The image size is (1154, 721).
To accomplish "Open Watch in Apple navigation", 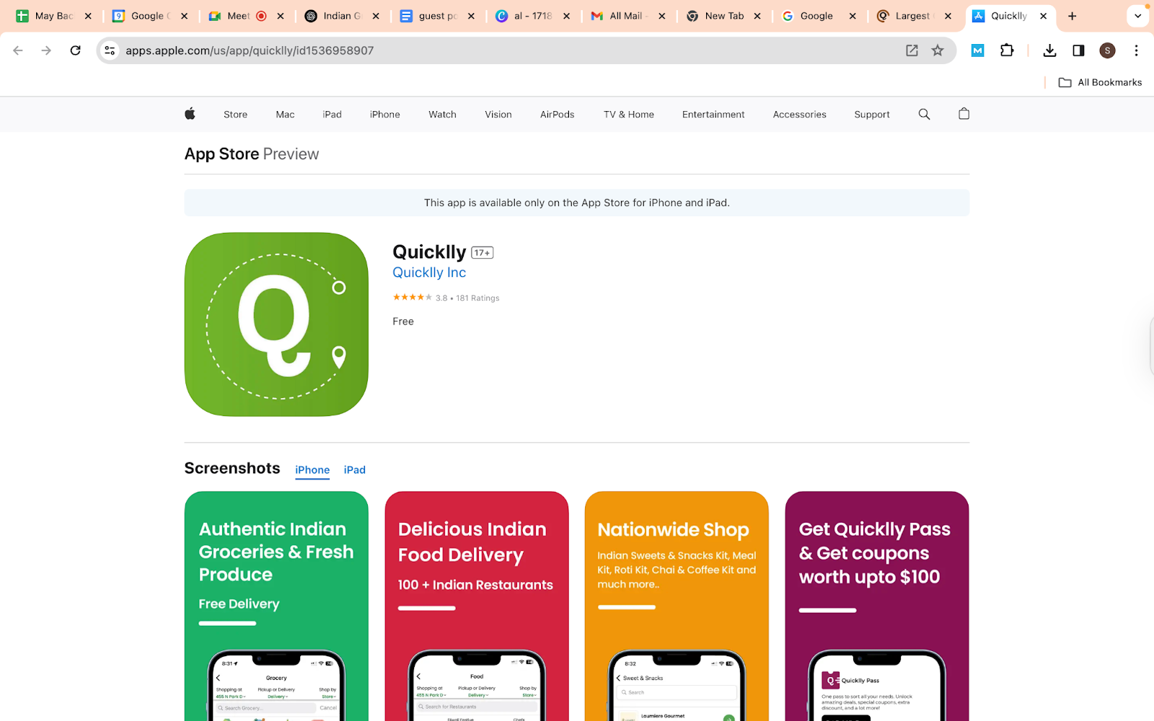I will pos(442,115).
